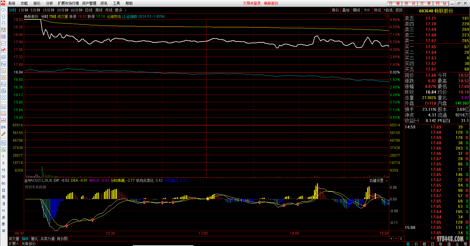This screenshot has height=246, width=470.
Task: Select the pencil drawing tool icon
Action: click(4, 134)
